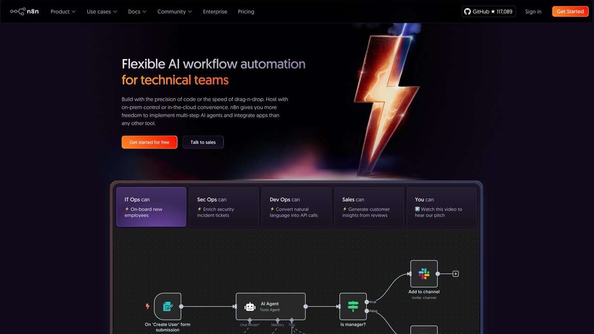Viewport: 594px width, 334px height.
Task: Open the Use cases dropdown
Action: [x=102, y=12]
